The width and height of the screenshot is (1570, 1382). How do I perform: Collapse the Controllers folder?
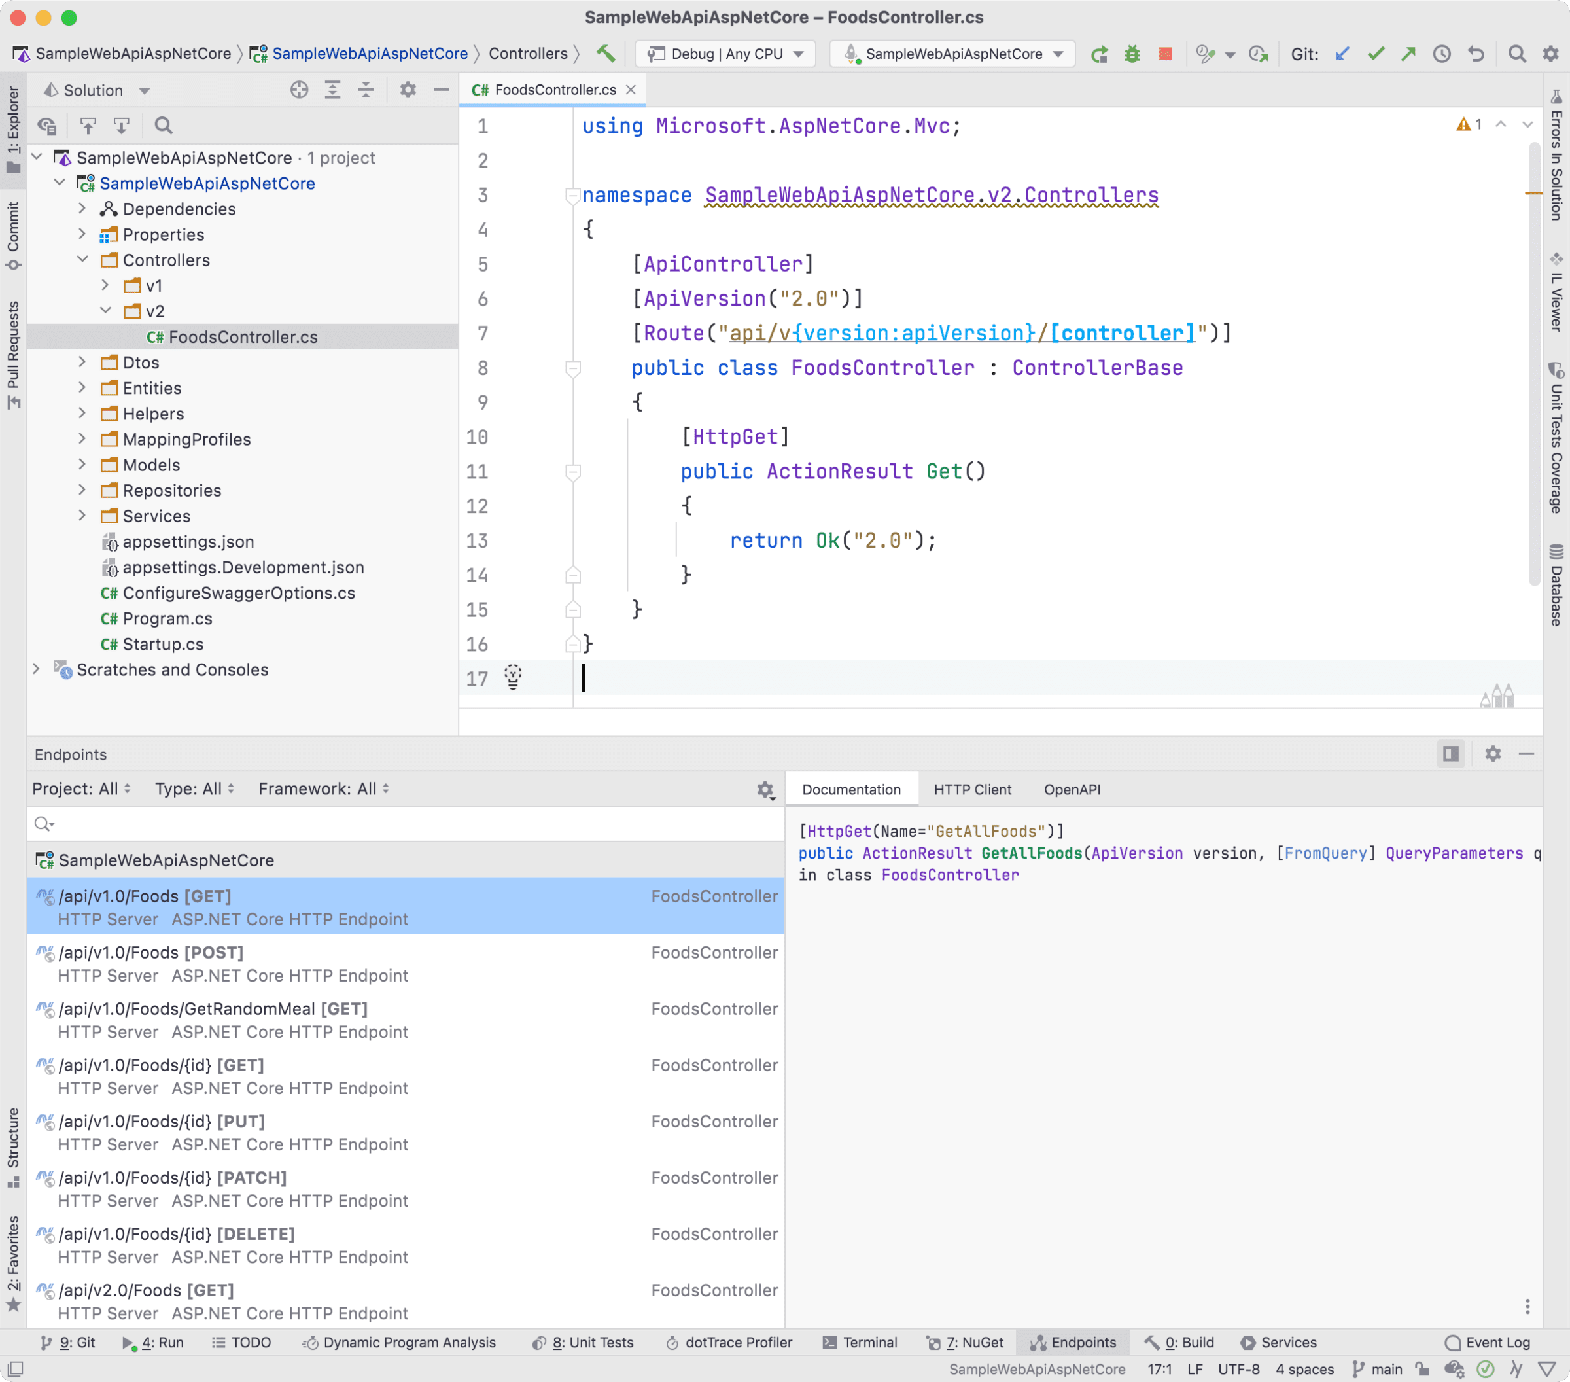tap(82, 260)
